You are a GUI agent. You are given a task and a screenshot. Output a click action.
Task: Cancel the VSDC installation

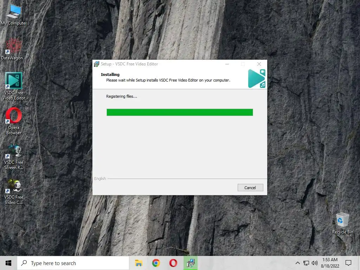250,188
